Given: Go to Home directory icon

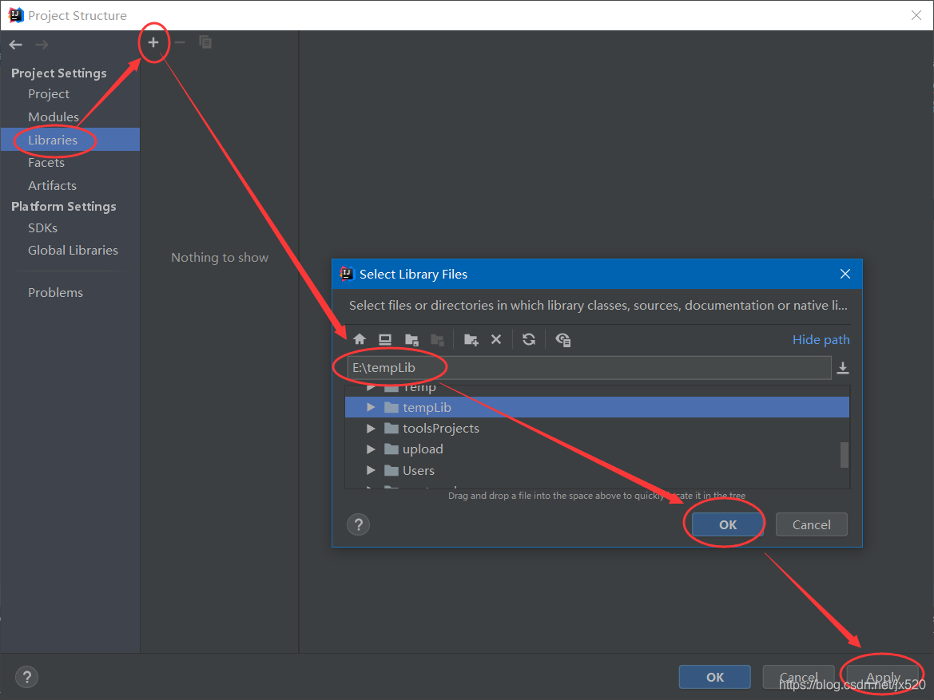Looking at the screenshot, I should [x=360, y=339].
